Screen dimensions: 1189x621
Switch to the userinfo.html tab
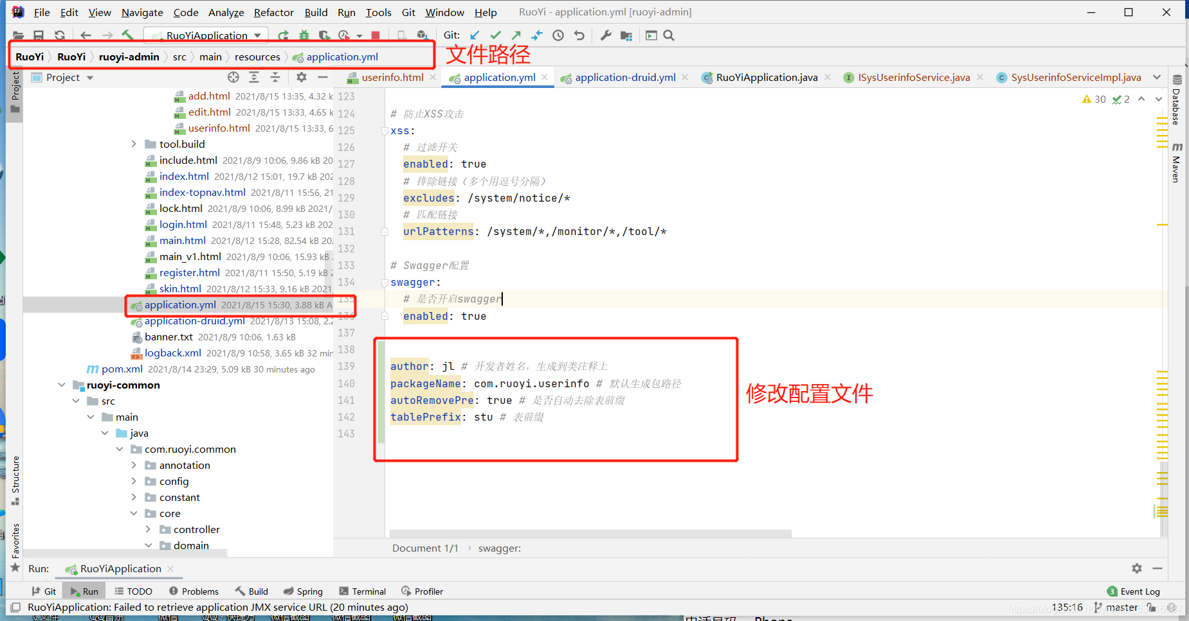pyautogui.click(x=392, y=77)
